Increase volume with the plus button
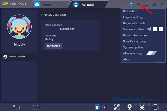The height and width of the screenshot is (111, 167). point(161,29)
